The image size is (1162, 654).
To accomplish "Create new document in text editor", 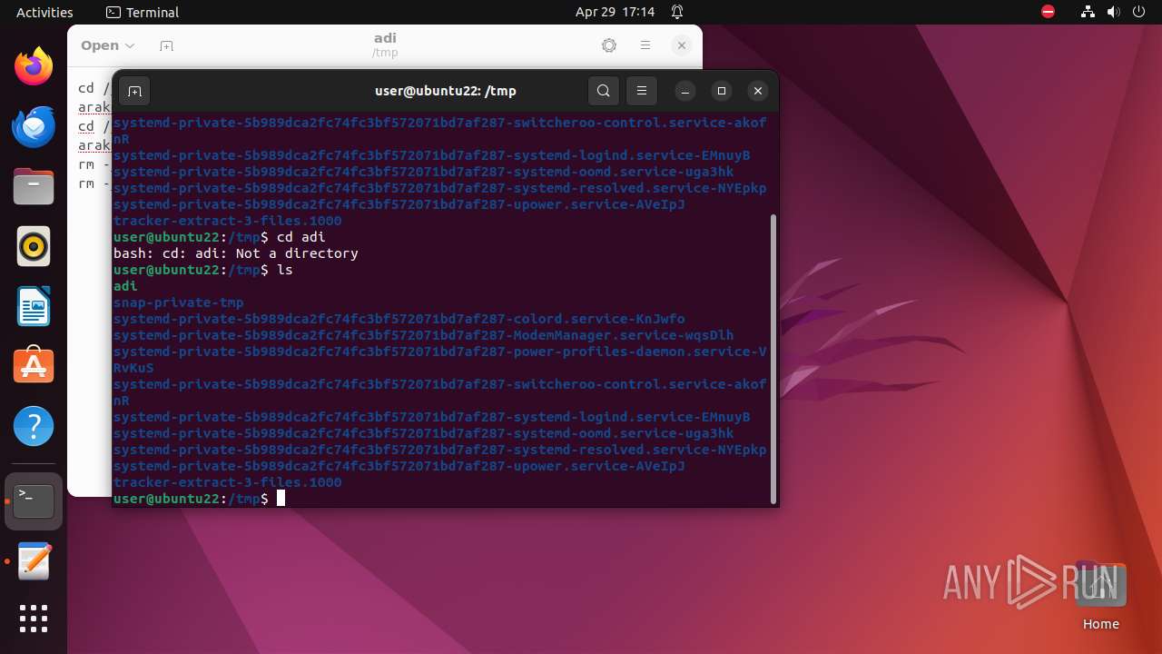I will tap(166, 45).
